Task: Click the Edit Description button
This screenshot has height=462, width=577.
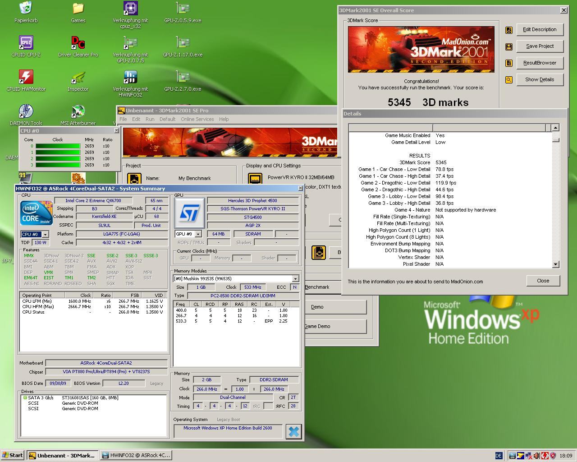Action: click(540, 30)
